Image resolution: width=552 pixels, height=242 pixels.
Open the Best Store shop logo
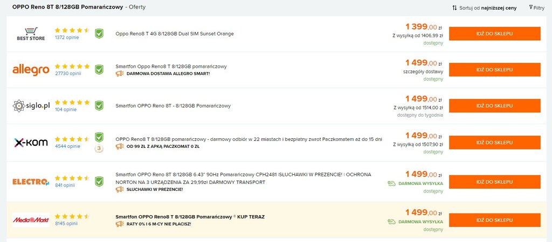coord(31,34)
